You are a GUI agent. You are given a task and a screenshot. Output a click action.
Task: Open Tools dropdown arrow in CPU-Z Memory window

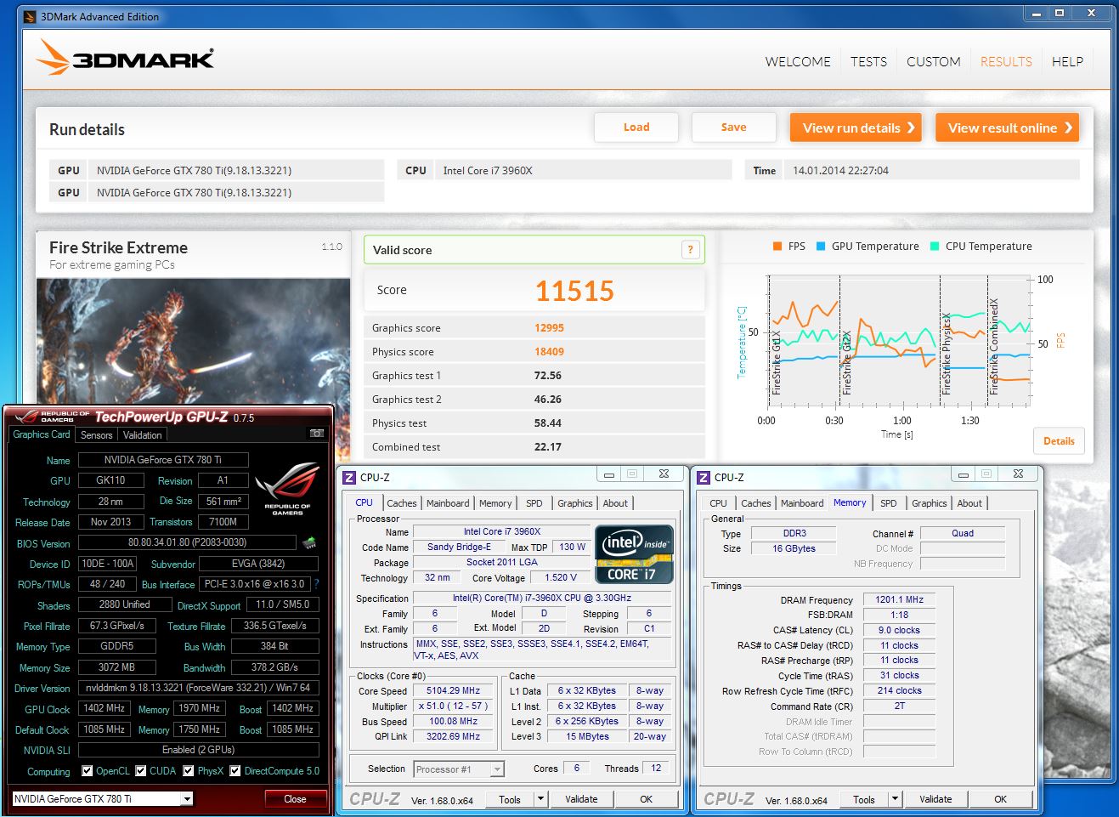tap(895, 799)
